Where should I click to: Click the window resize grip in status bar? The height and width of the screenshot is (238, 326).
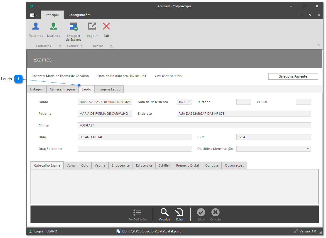[321, 233]
